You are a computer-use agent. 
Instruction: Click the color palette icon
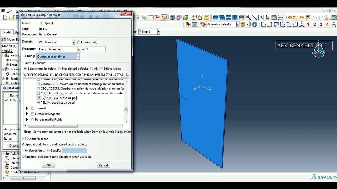click(x=203, y=24)
